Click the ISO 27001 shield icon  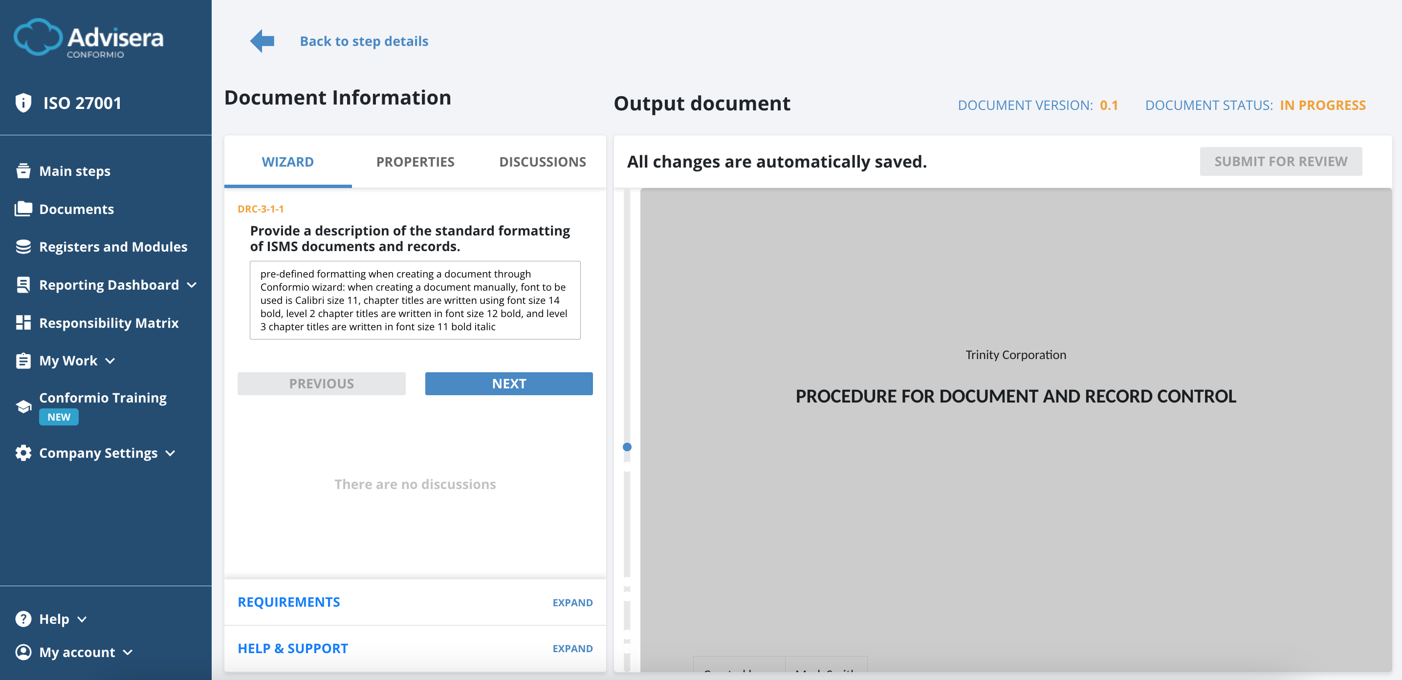[x=23, y=103]
